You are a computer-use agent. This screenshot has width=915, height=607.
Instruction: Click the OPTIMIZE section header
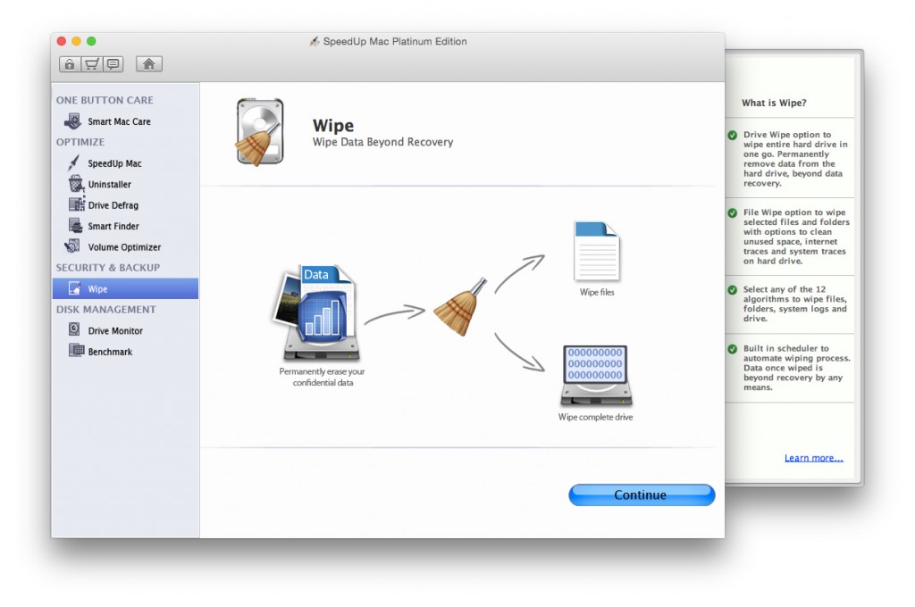click(x=80, y=142)
